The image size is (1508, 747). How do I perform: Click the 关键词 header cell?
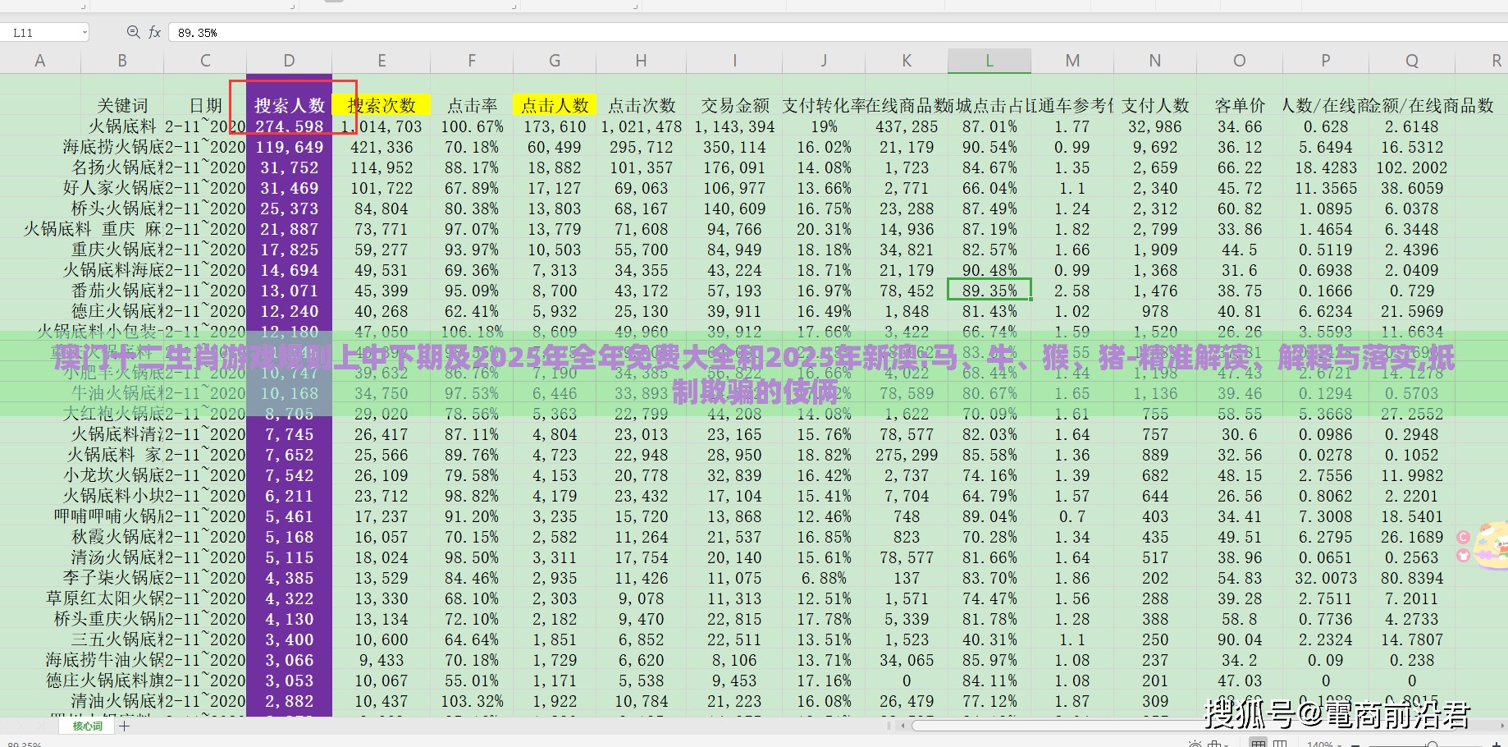[x=122, y=105]
